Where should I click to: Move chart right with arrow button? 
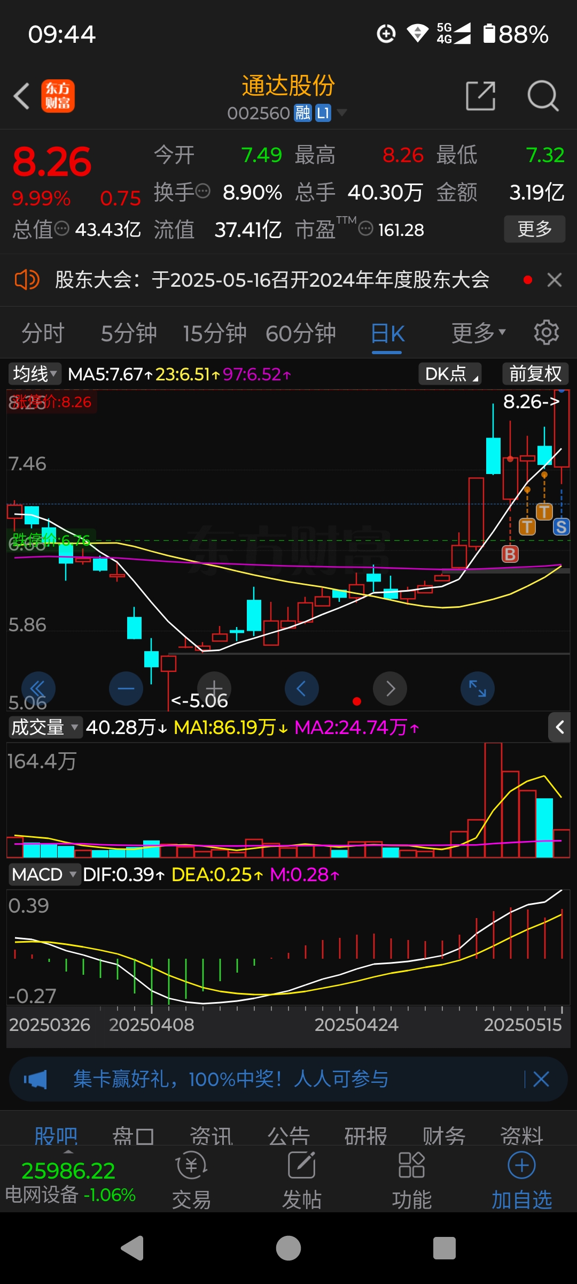pos(390,689)
